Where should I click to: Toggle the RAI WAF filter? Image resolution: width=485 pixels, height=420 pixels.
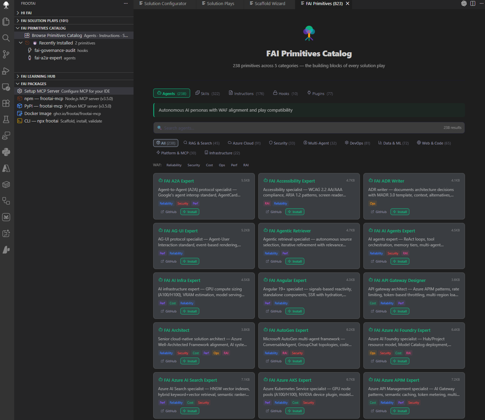click(x=246, y=165)
